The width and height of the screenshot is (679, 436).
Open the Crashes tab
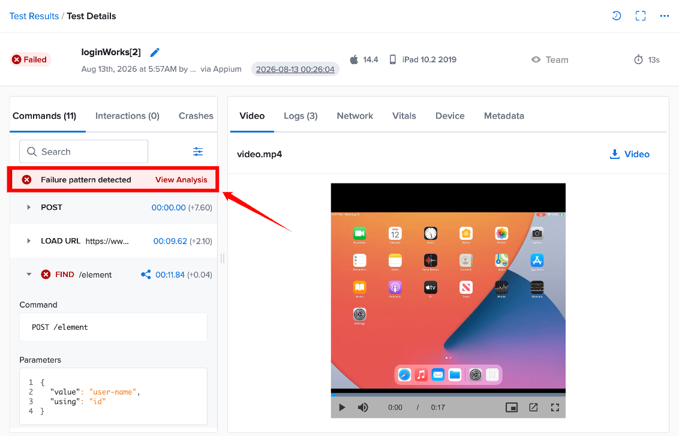click(x=196, y=116)
